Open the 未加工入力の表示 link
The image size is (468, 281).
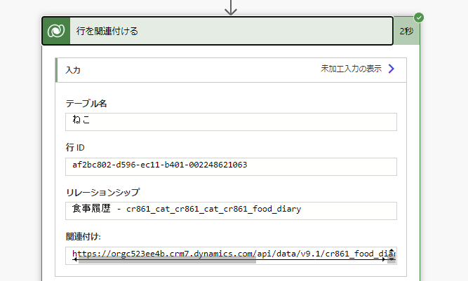[351, 69]
